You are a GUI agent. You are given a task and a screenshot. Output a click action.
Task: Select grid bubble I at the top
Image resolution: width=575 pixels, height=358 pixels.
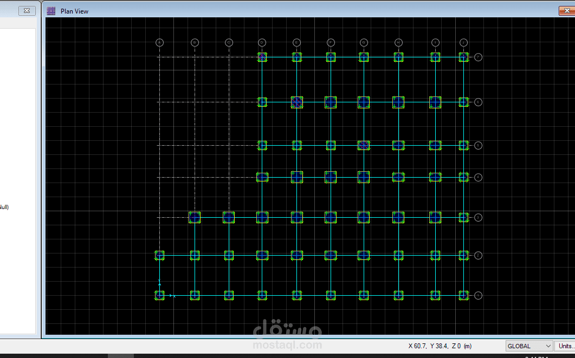435,43
